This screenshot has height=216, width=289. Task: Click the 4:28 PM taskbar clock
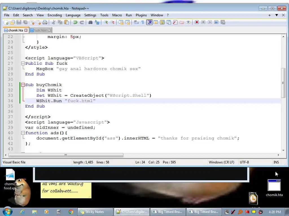[x=275, y=212]
